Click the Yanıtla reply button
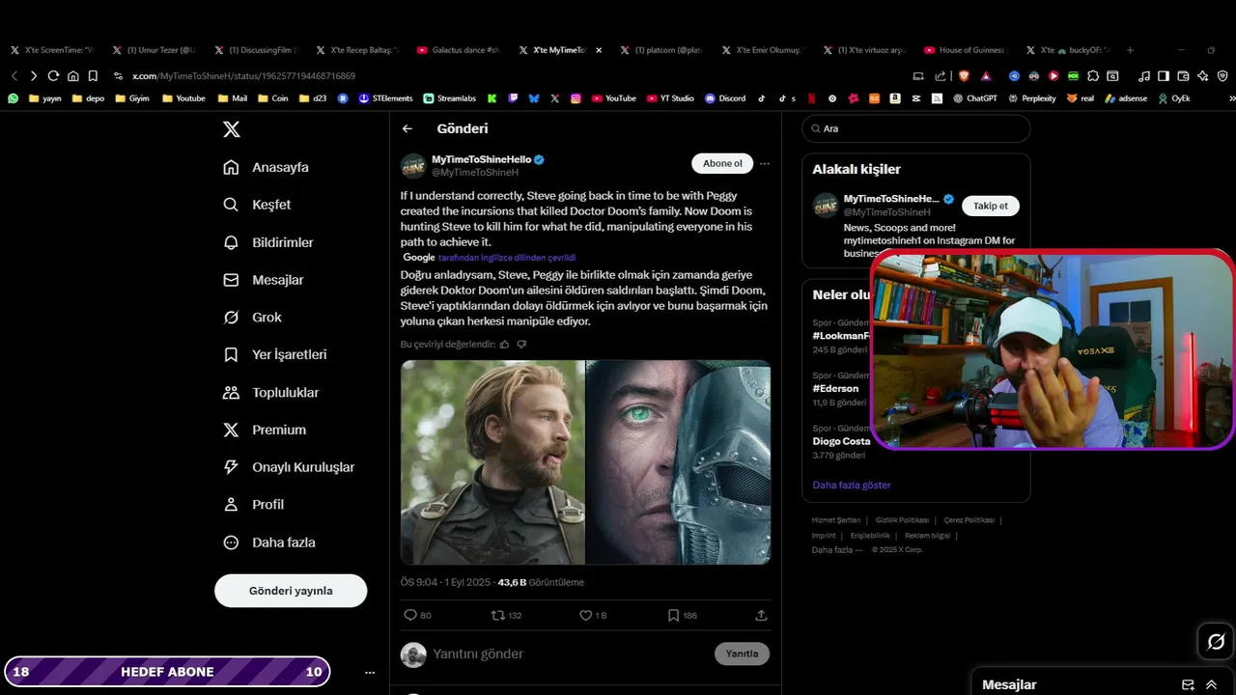 click(x=742, y=653)
